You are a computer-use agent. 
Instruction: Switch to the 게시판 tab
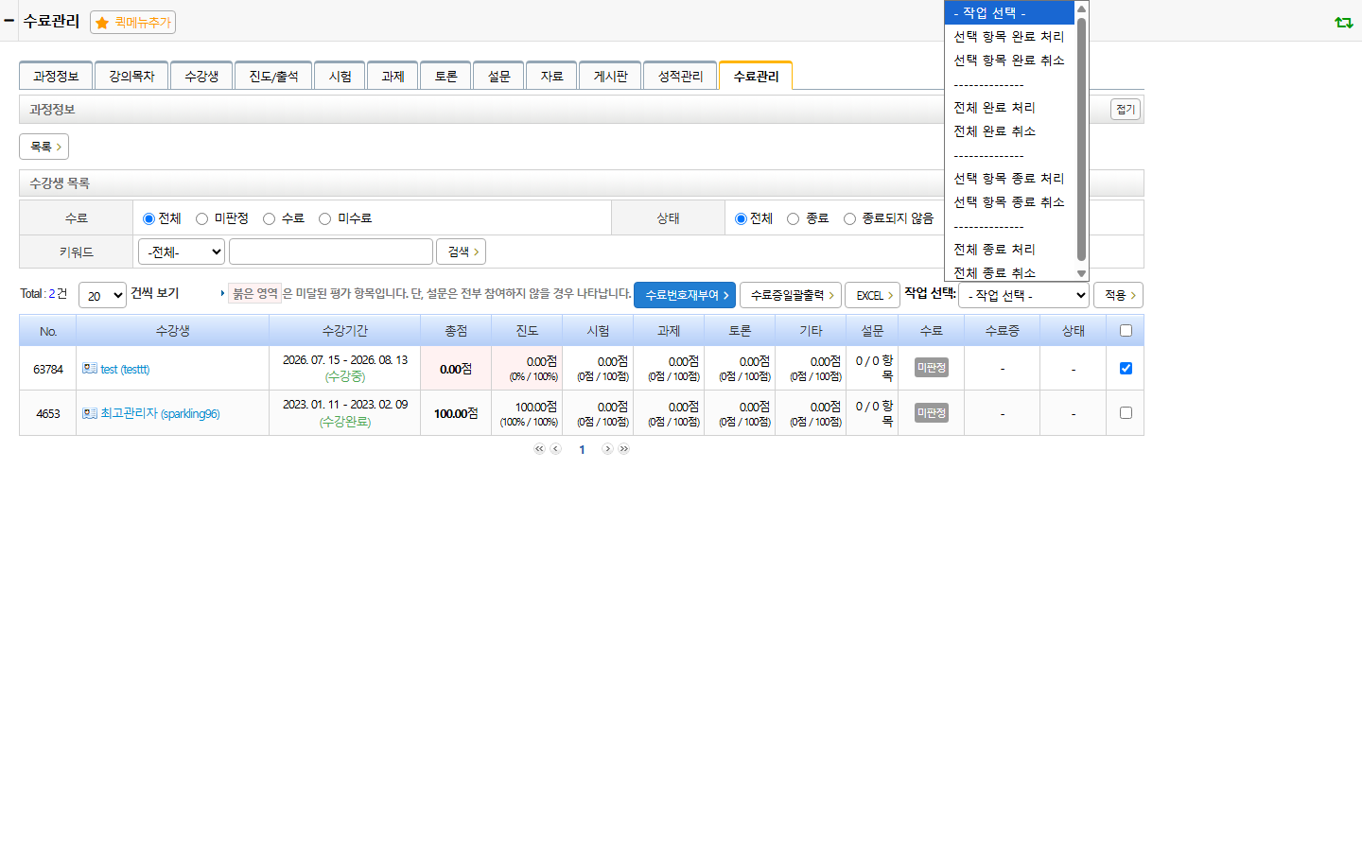pyautogui.click(x=610, y=76)
